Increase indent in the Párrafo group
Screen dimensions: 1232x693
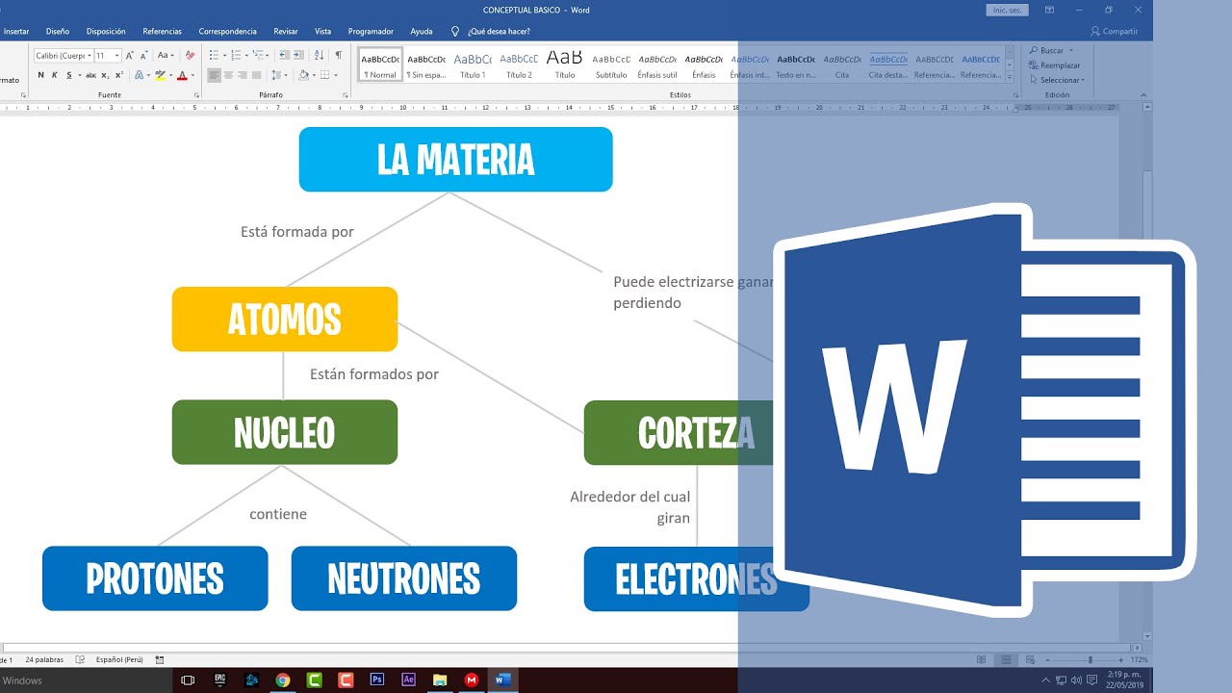pyautogui.click(x=298, y=55)
